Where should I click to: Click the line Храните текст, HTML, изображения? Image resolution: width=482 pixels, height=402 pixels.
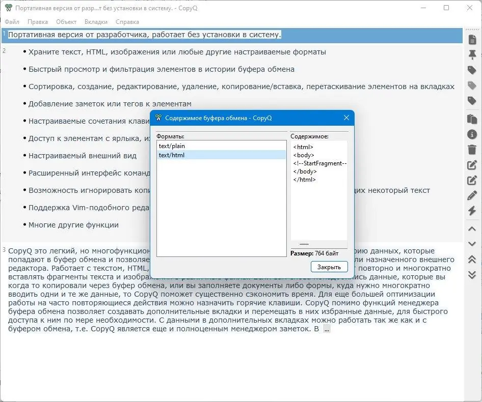(x=177, y=52)
